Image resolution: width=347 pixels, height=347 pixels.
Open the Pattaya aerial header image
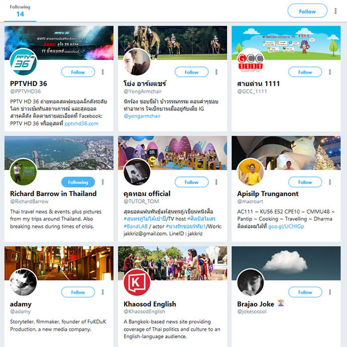coord(59,152)
